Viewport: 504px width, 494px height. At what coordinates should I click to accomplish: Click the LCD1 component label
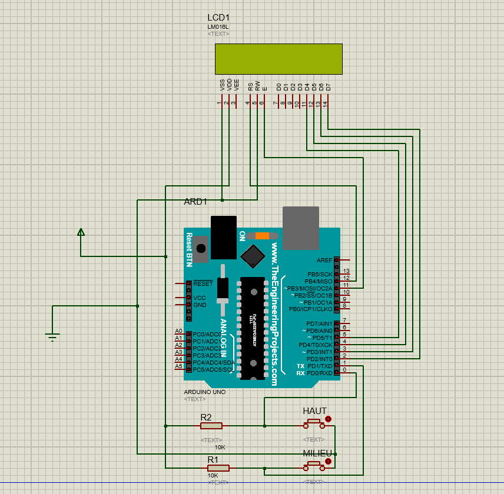pyautogui.click(x=218, y=18)
